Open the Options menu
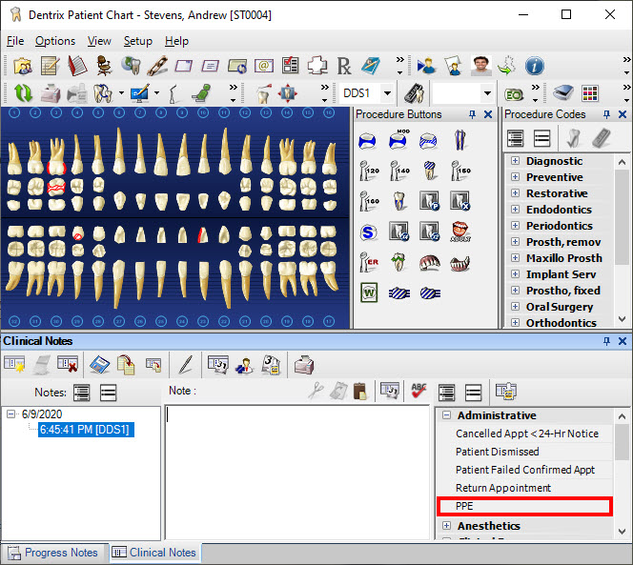This screenshot has width=633, height=565. coord(55,41)
